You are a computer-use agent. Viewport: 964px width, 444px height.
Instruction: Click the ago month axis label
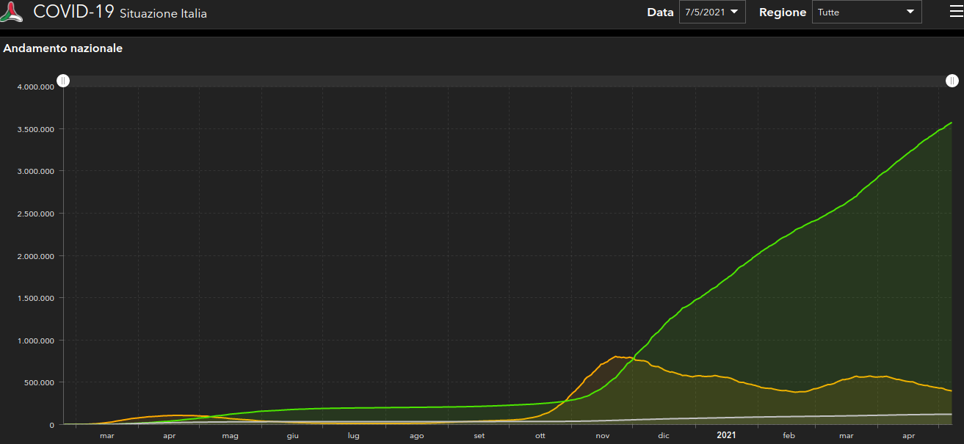pos(417,436)
